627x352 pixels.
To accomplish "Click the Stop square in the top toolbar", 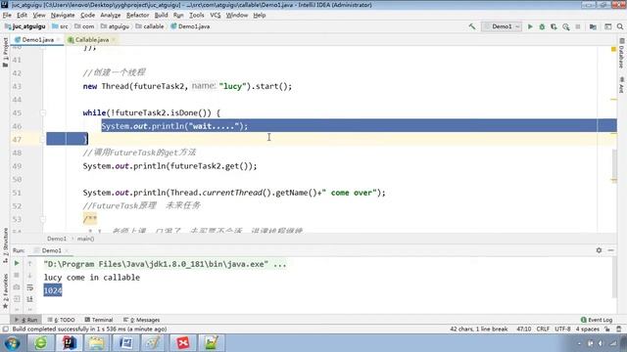I will tap(578, 26).
